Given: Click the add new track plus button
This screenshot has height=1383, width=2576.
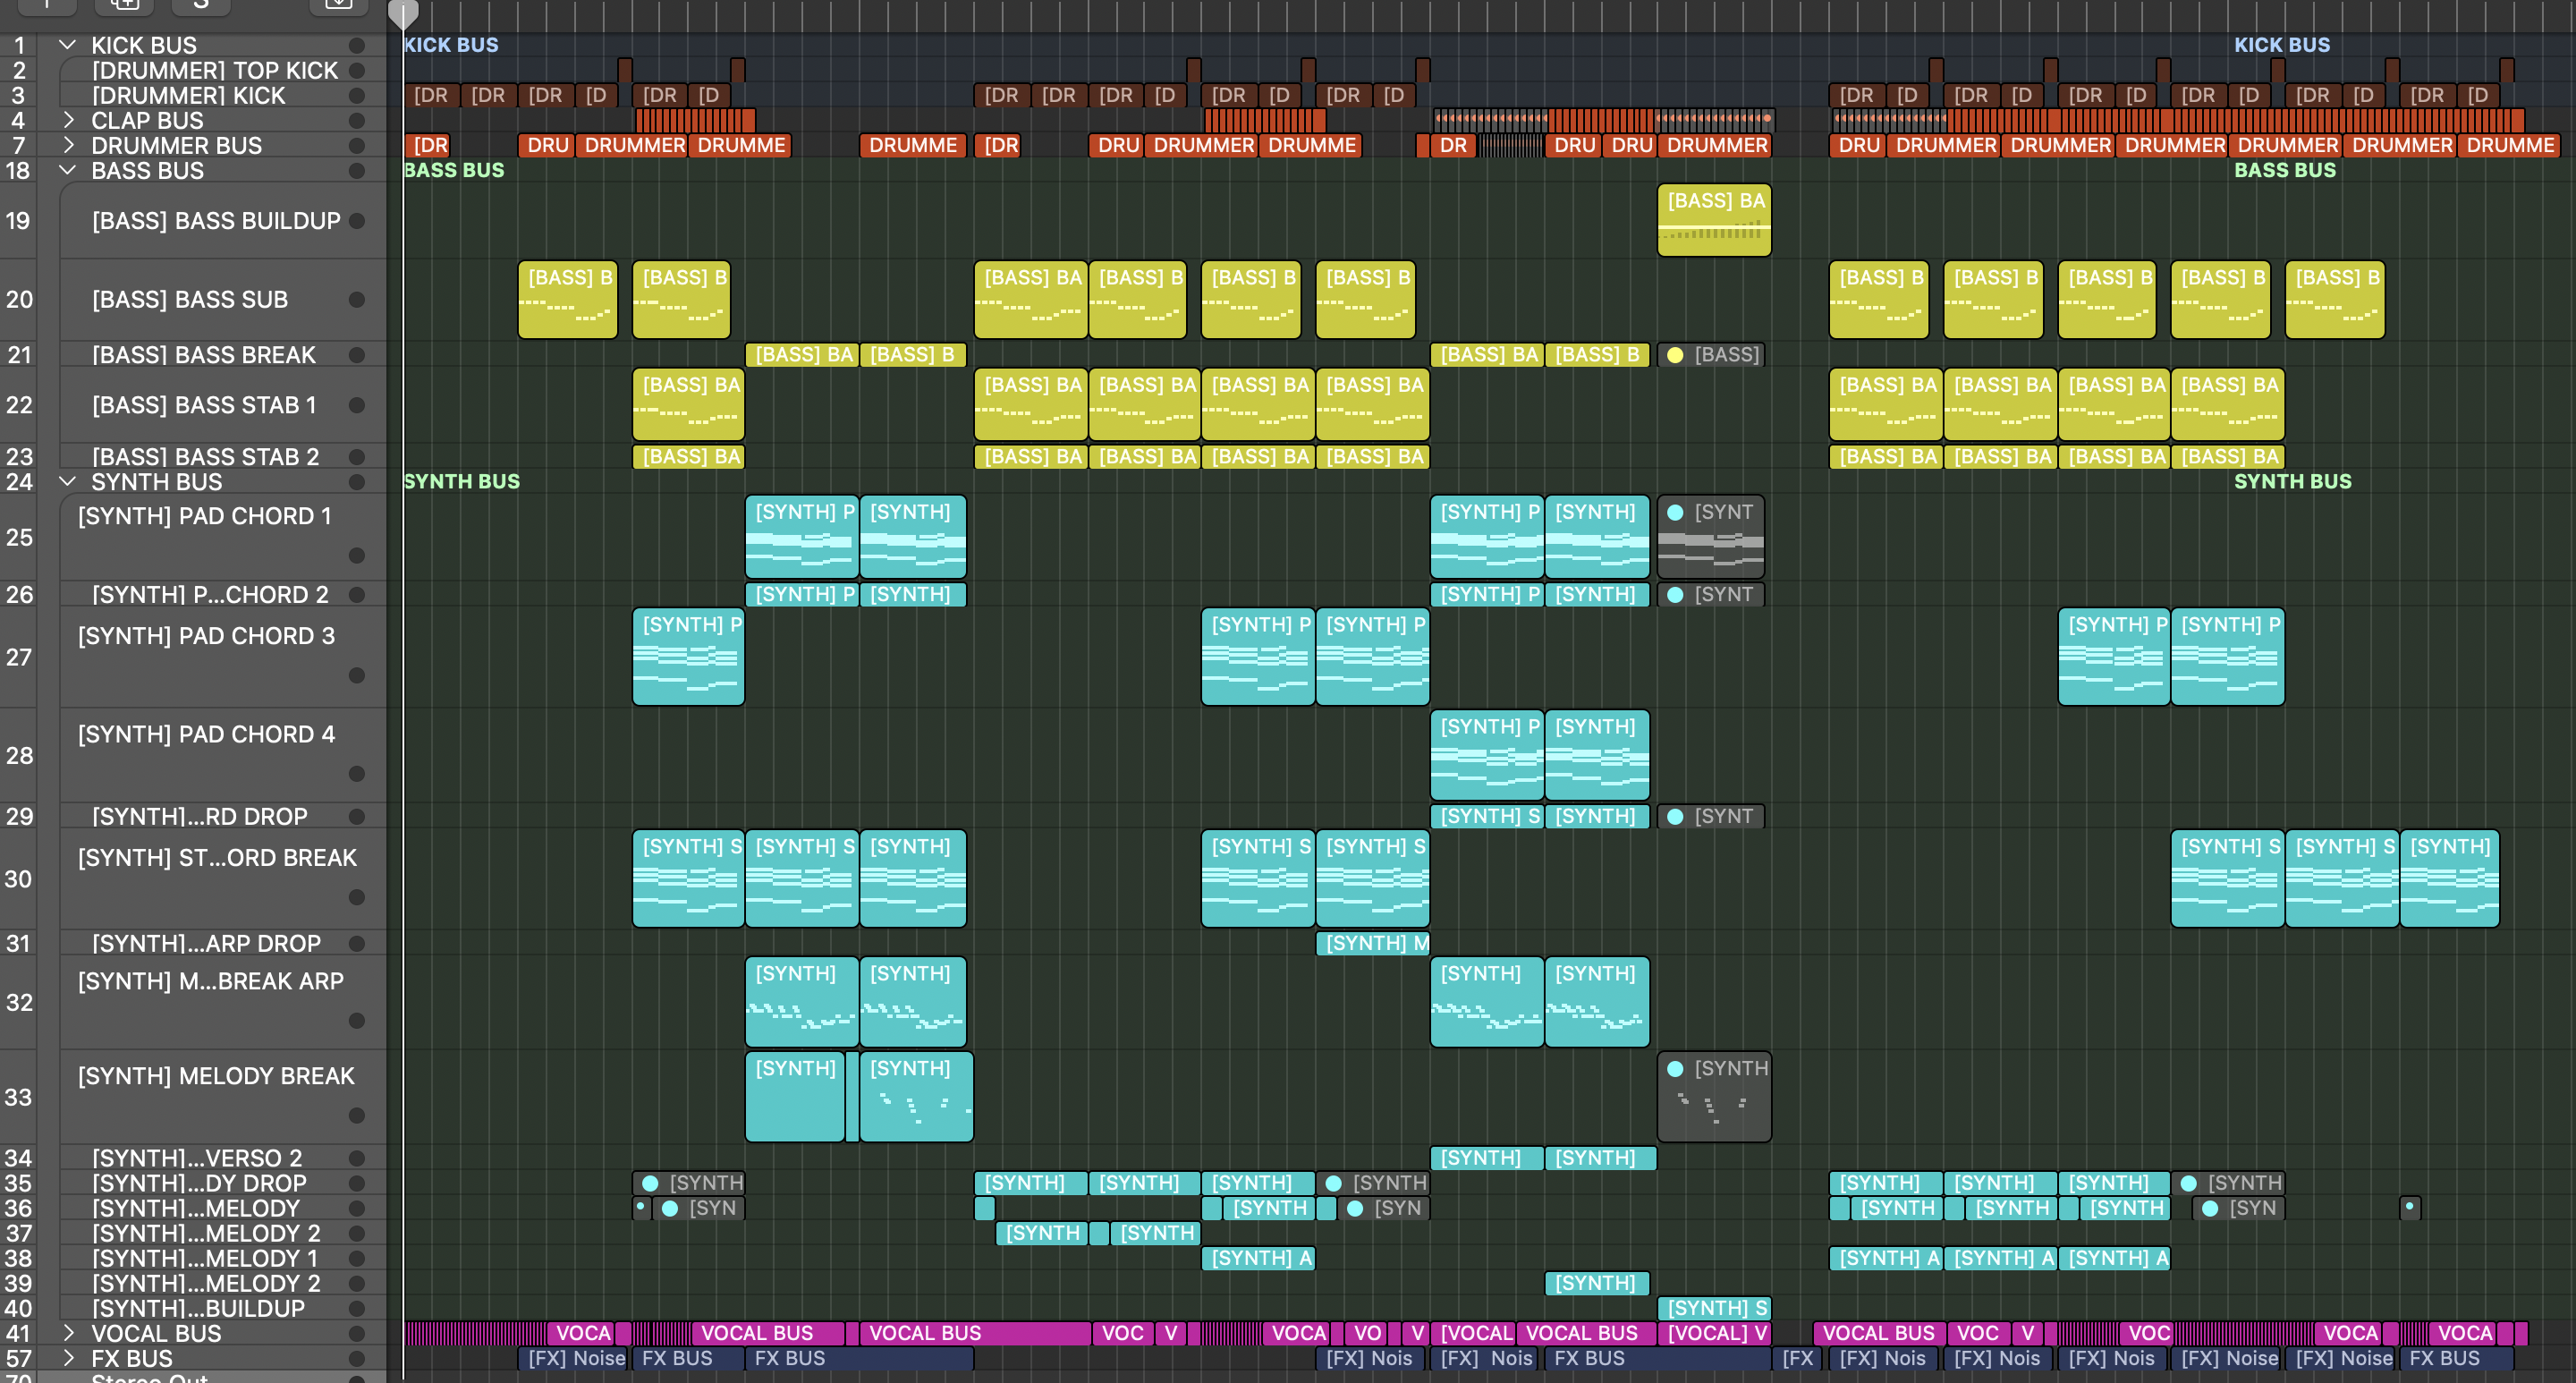Looking at the screenshot, I should [x=46, y=5].
